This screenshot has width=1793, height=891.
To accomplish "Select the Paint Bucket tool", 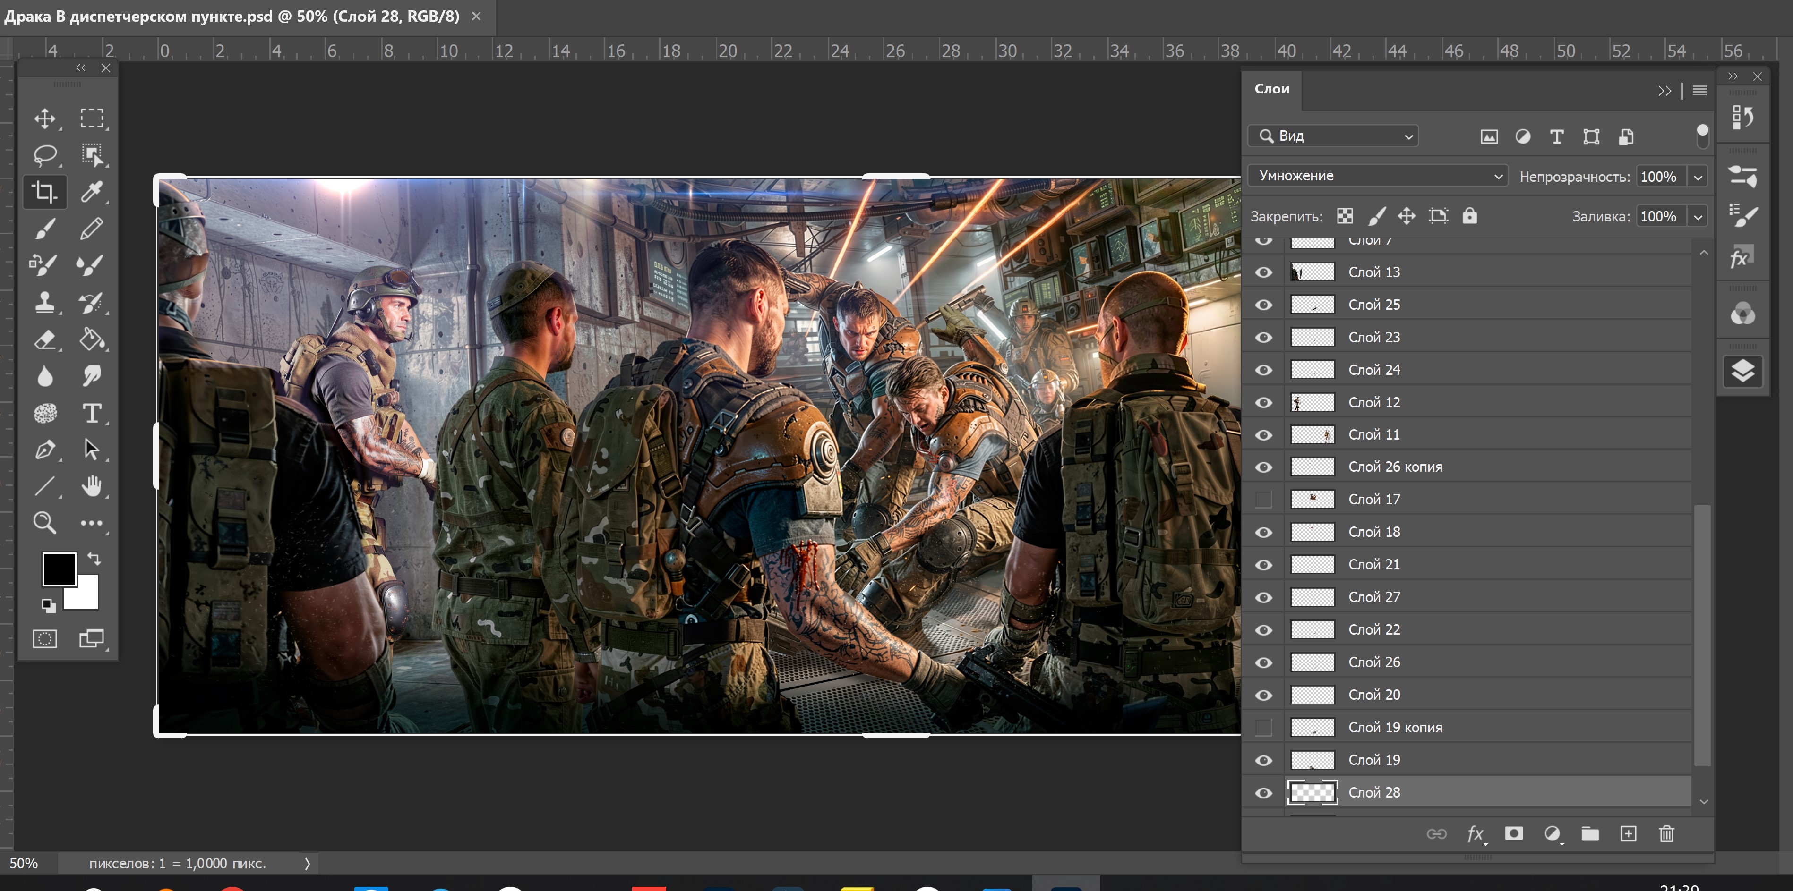I will click(92, 339).
